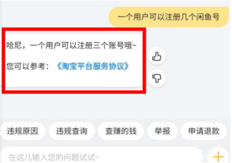The width and height of the screenshot is (232, 163).
Task: Click the yellow user message bubble
Action: (169, 17)
